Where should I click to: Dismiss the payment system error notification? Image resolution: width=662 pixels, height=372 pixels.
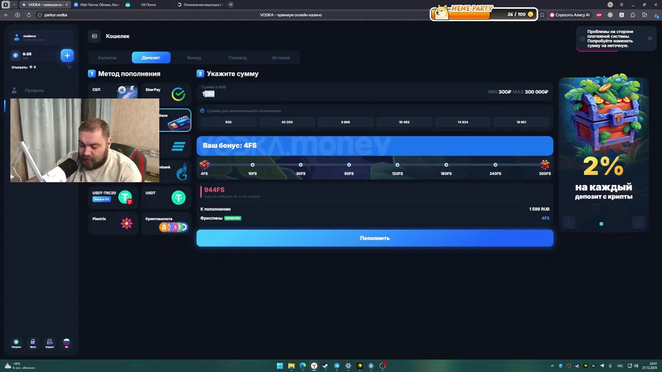pos(650,38)
